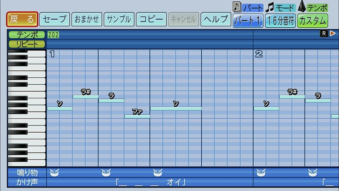Click the 戻る back button
Screen dimensions: 339x191
pyautogui.click(x=22, y=19)
